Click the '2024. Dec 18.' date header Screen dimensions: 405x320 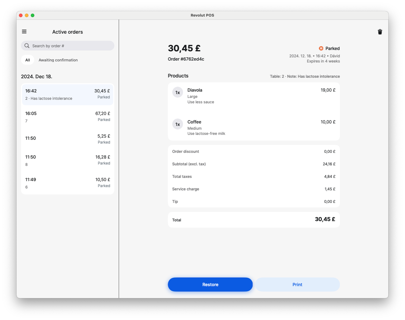pos(37,77)
